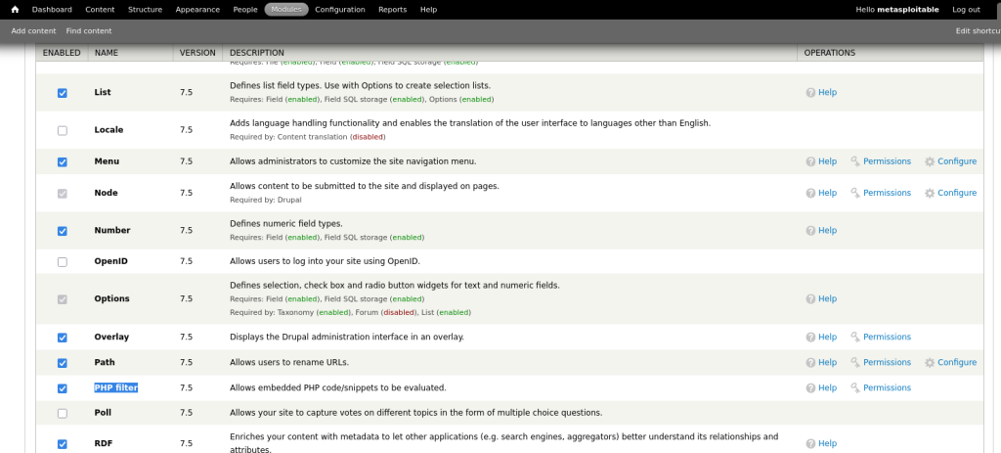The image size is (1001, 453).
Task: Open the configure gear icon for Path
Action: [930, 362]
